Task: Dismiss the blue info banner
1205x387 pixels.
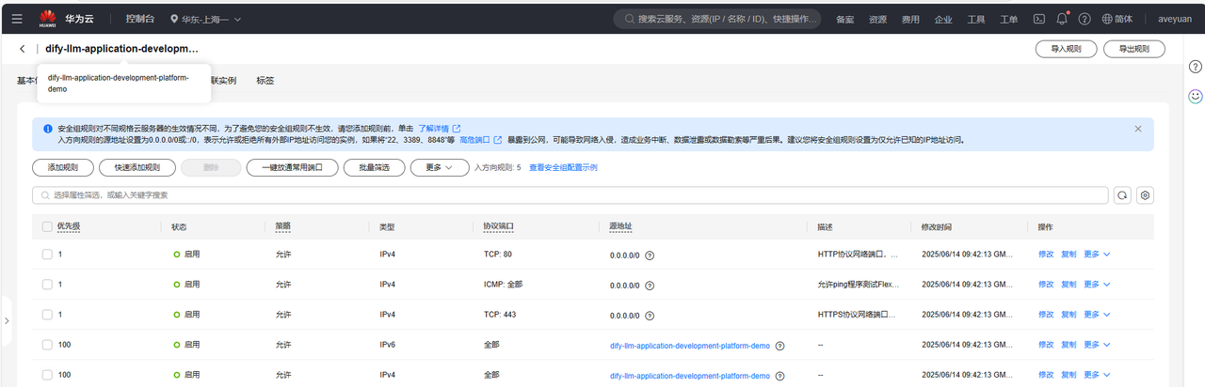Action: click(1137, 129)
